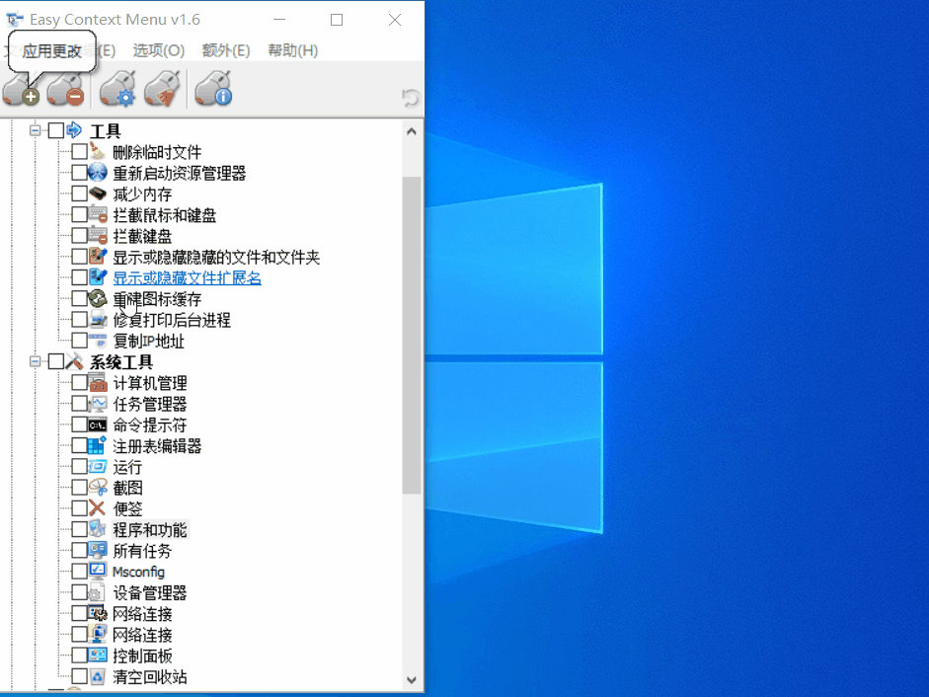Screen dimensions: 929x697
Task: Click the mouse-minus remove toolbar icon
Action: (66, 90)
